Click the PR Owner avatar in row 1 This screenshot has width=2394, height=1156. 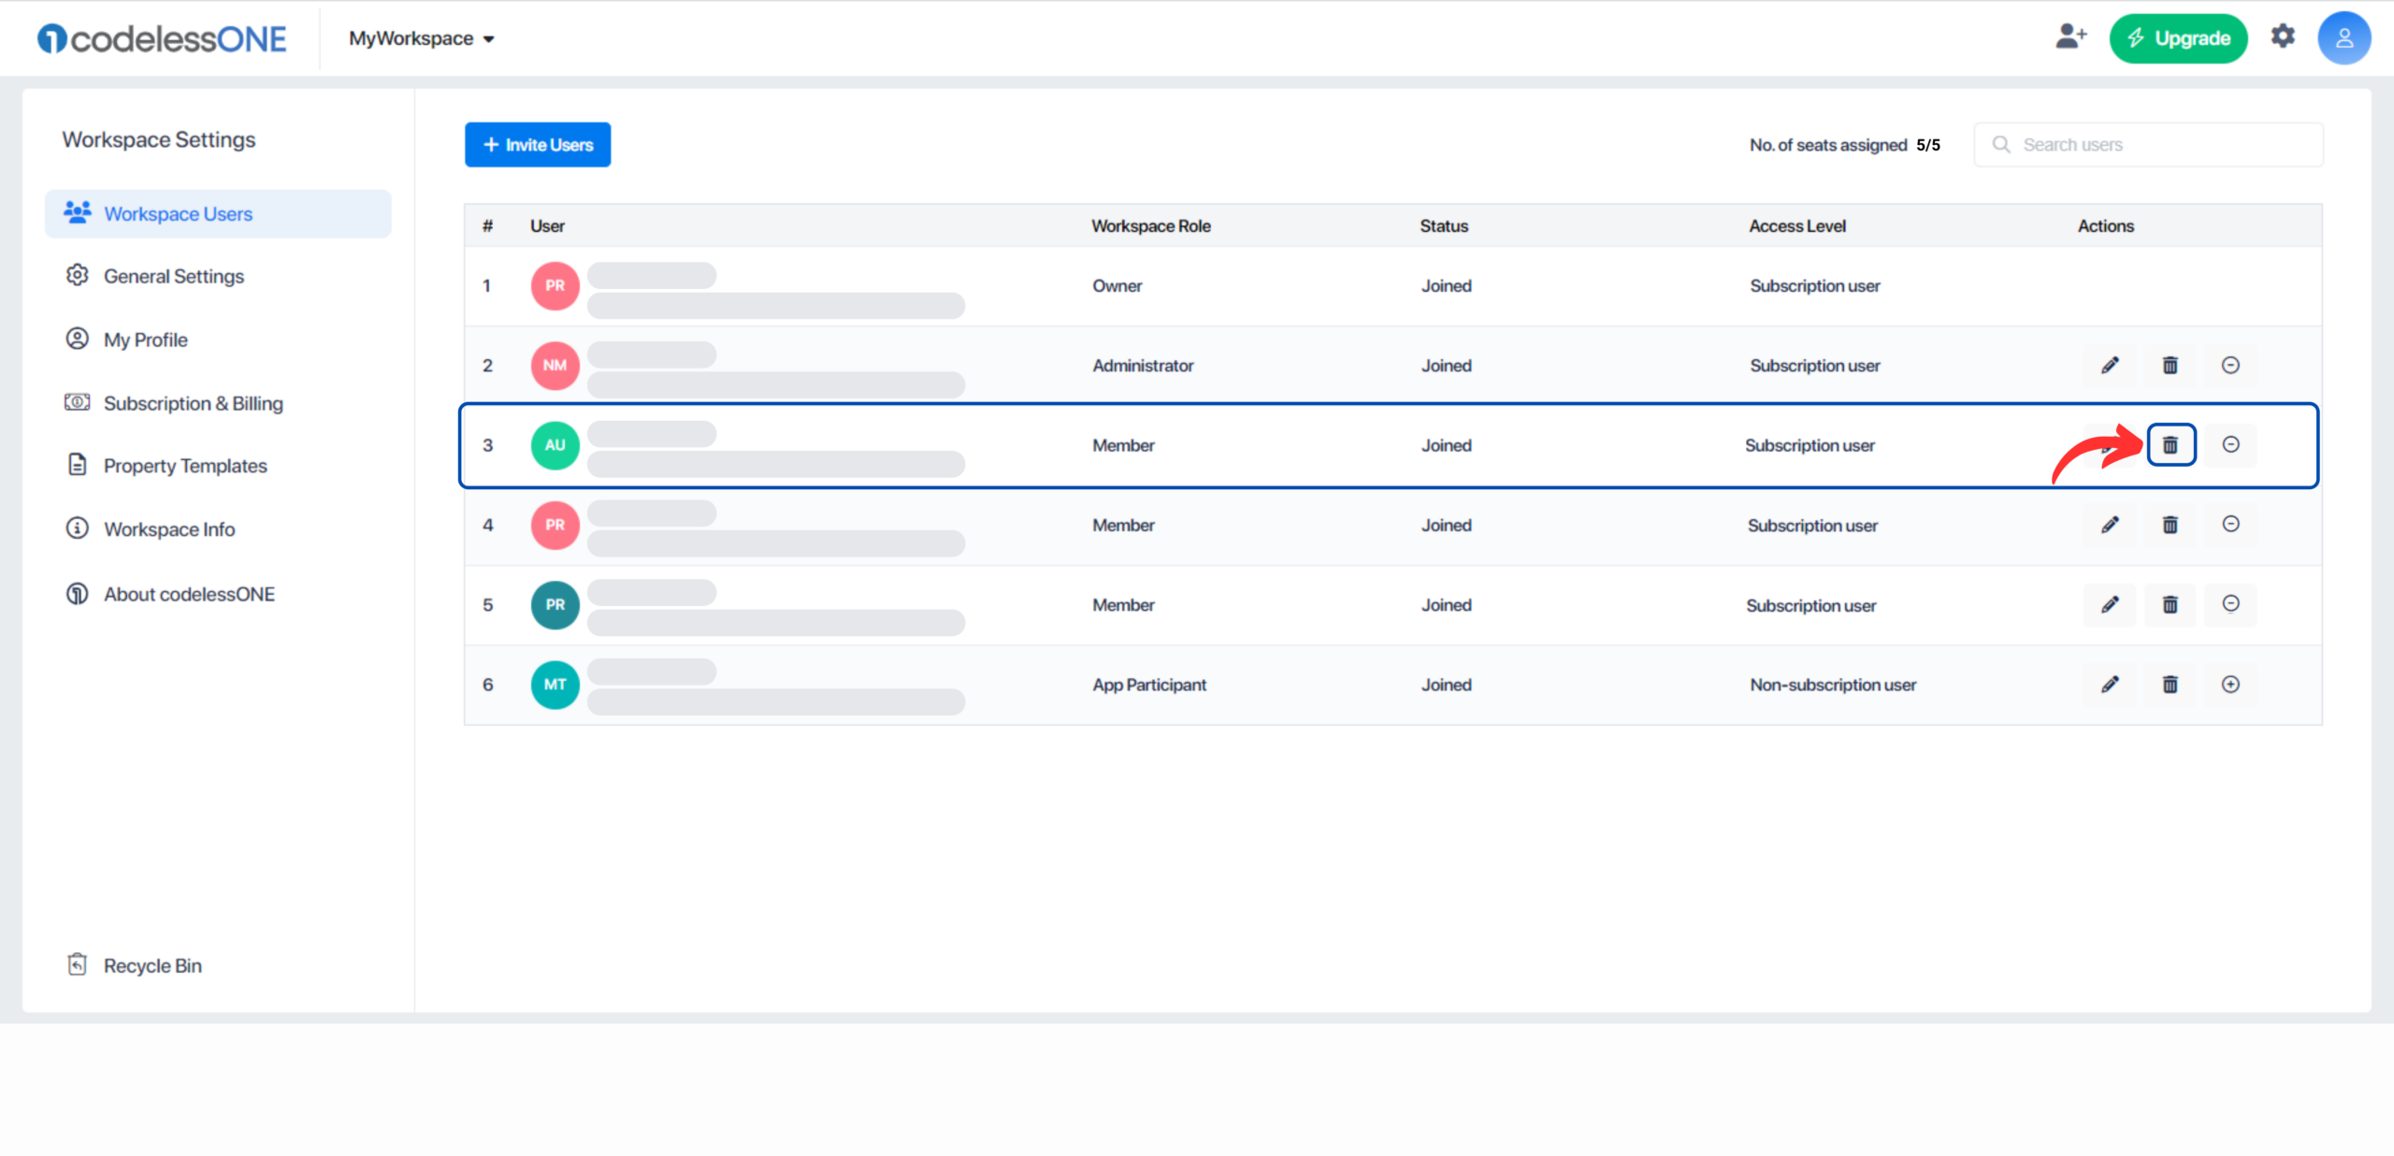[555, 285]
